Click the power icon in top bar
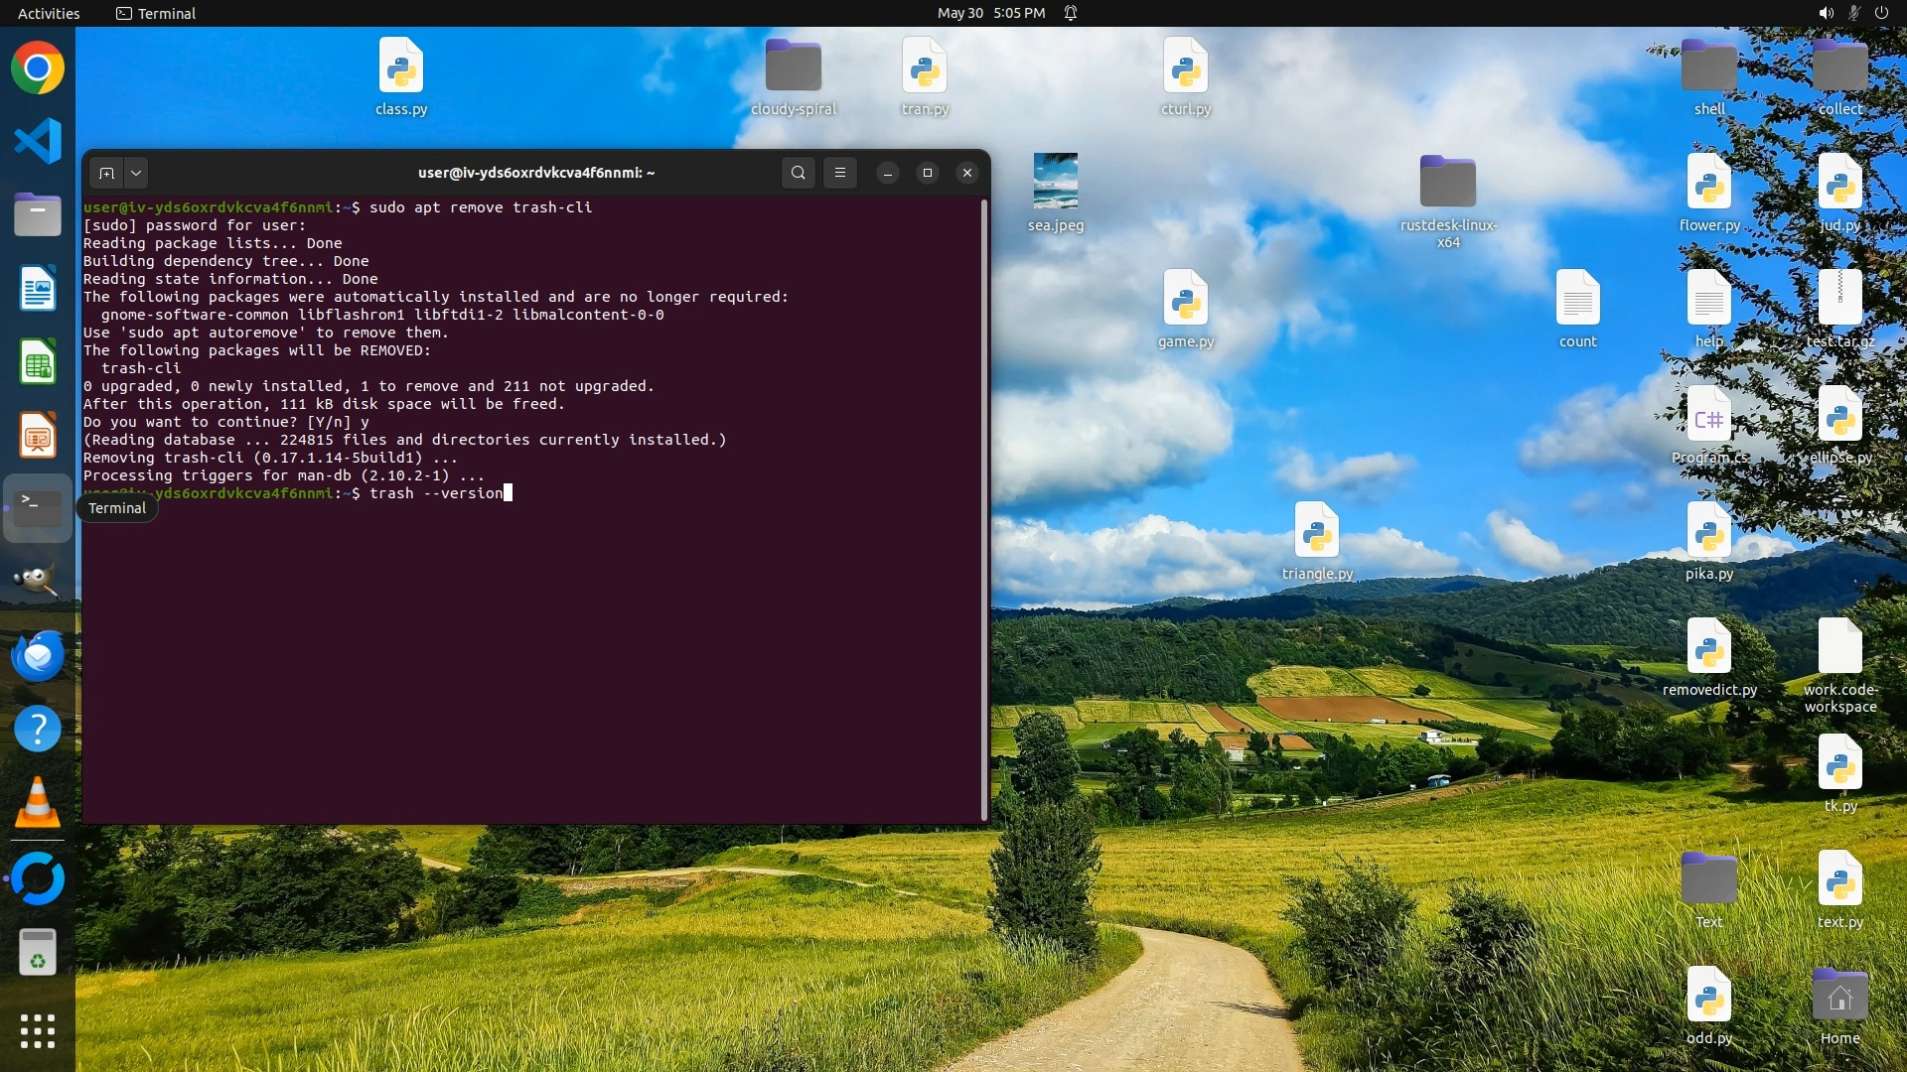This screenshot has width=1907, height=1072. [1881, 13]
